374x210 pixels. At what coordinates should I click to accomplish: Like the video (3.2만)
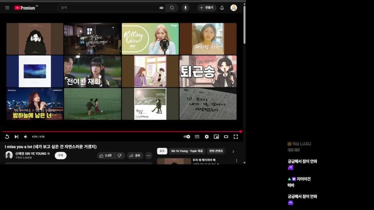click(x=105, y=155)
